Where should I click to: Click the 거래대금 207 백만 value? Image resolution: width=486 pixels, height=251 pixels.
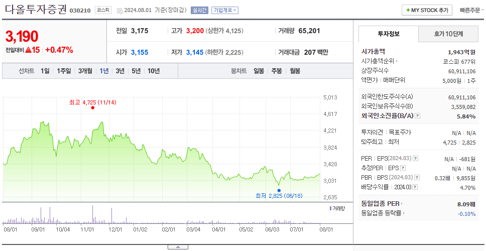316,52
